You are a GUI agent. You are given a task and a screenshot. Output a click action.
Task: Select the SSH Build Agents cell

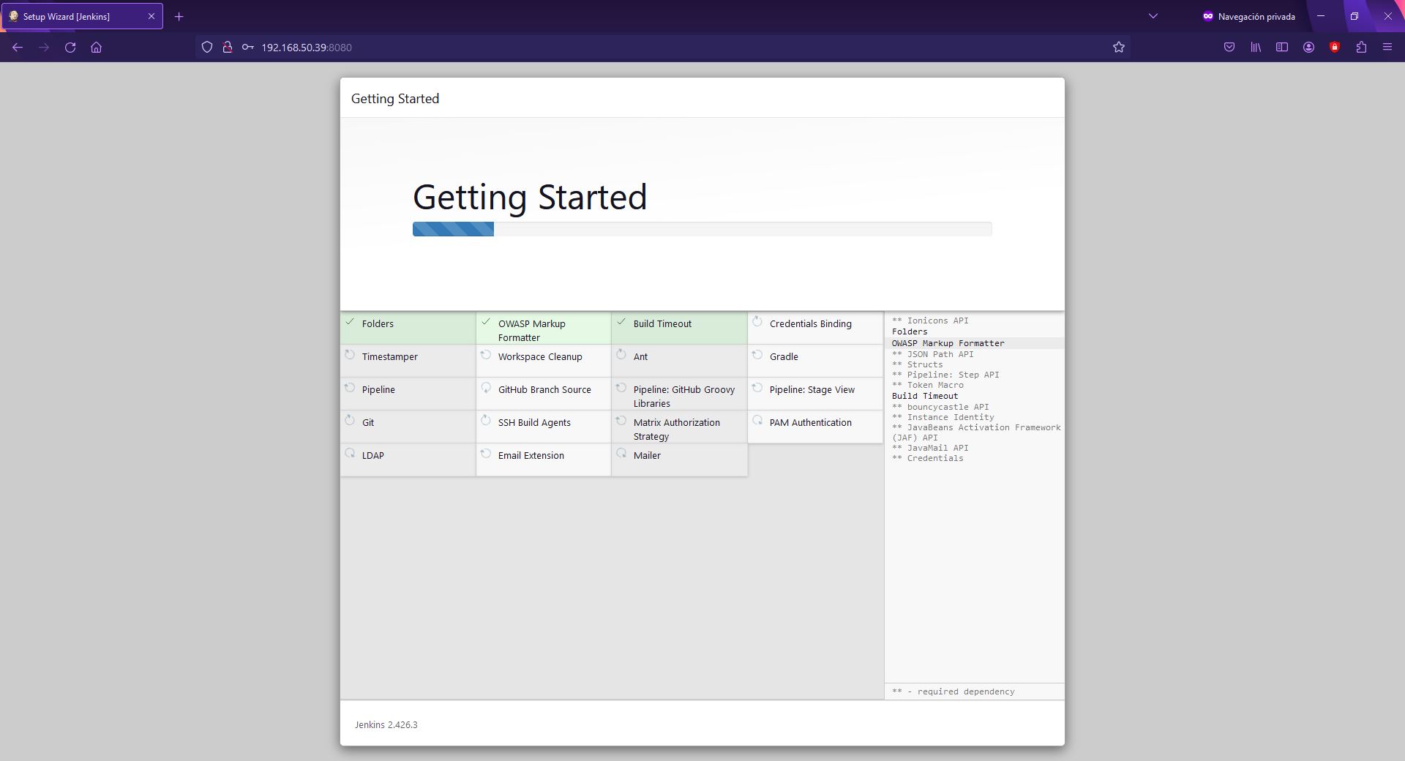[544, 427]
